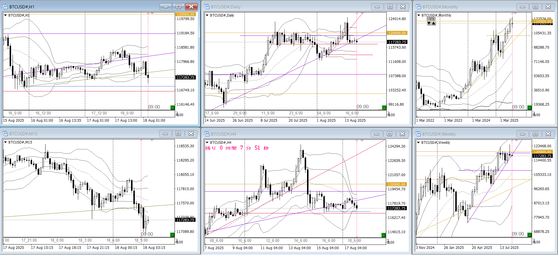
Task: Open the BTCUSD#,H1 chart label dropdown triangle
Action: (x=5, y=15)
